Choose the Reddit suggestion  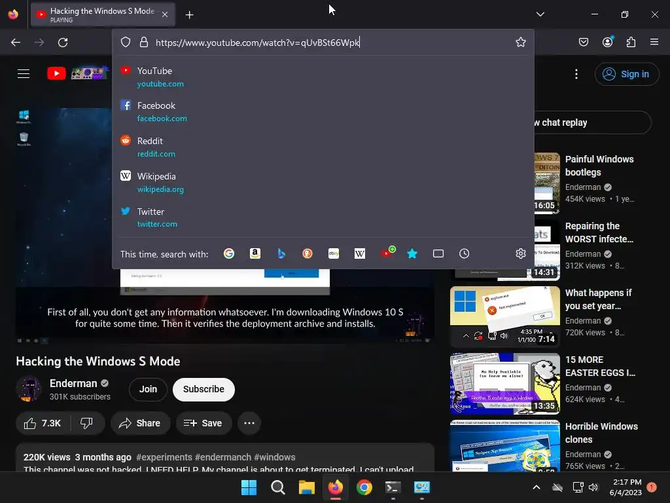(323, 147)
